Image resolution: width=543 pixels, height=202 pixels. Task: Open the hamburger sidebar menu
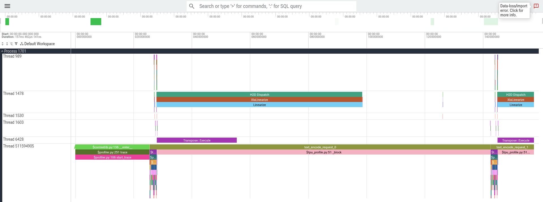coord(7,6)
